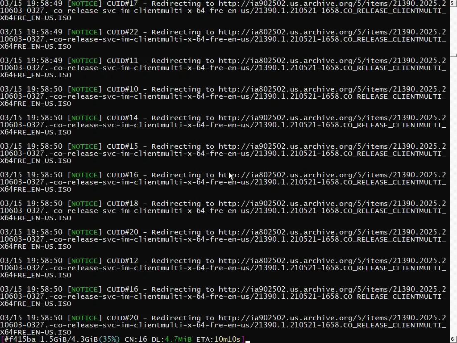Click the CUID#15 identifier text
The image size is (457, 343).
coord(122,146)
